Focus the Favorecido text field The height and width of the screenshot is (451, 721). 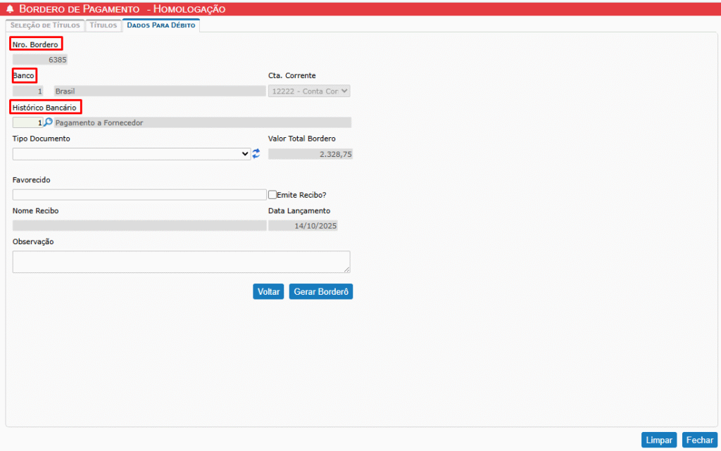[139, 195]
